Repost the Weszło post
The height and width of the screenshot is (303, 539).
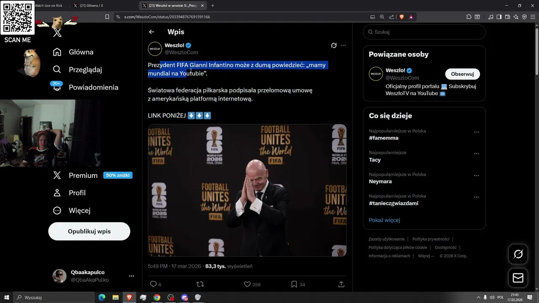tap(200, 284)
